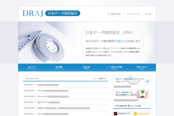
Task: Click ニュース一覧はこちら link
Action: pyautogui.click(x=99, y=79)
